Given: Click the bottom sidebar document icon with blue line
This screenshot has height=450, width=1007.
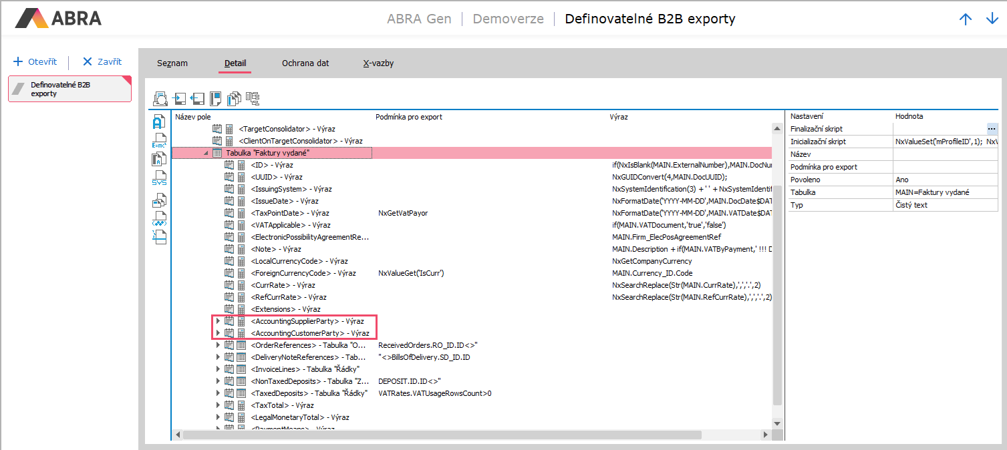Looking at the screenshot, I should (x=159, y=236).
